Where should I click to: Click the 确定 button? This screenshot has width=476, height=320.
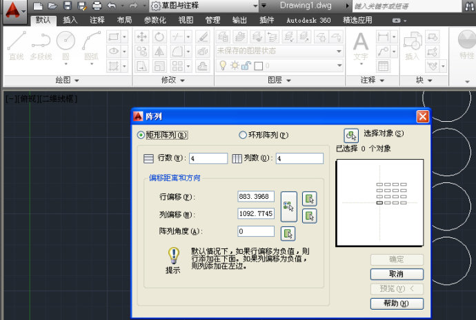click(397, 259)
